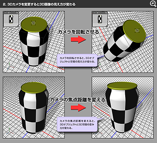This screenshot has height=143, width=157.
Task: Select the wide-angle can image with transparent background
Action: pyautogui.click(x=122, y=107)
